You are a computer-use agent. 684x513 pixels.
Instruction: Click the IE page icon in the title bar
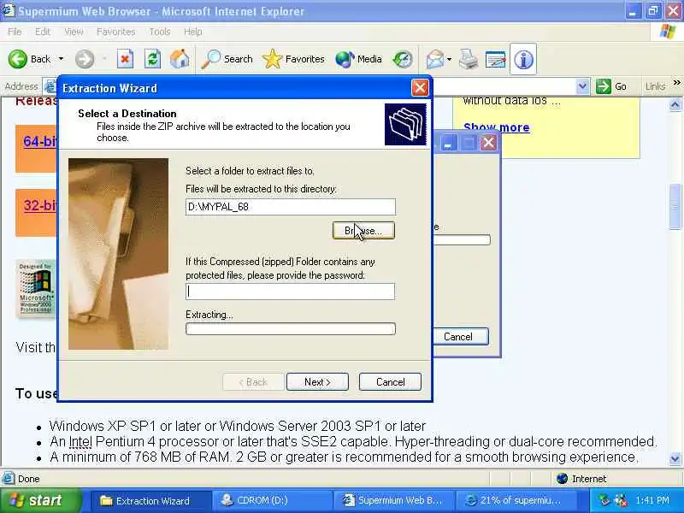click(x=9, y=10)
